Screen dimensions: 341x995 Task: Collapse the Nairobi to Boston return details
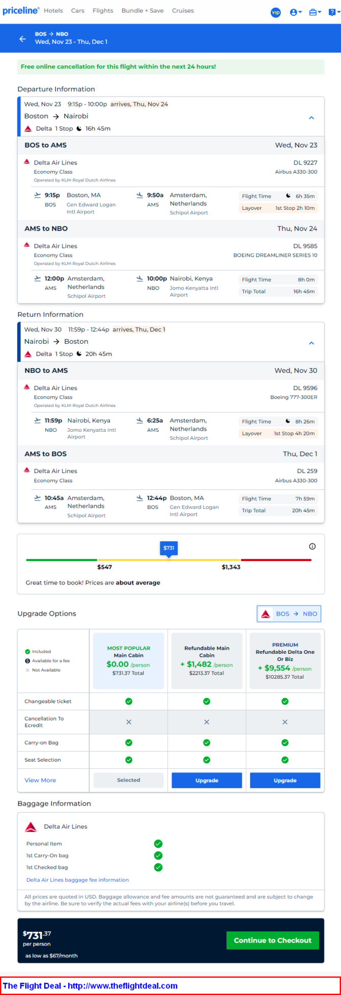pyautogui.click(x=311, y=343)
